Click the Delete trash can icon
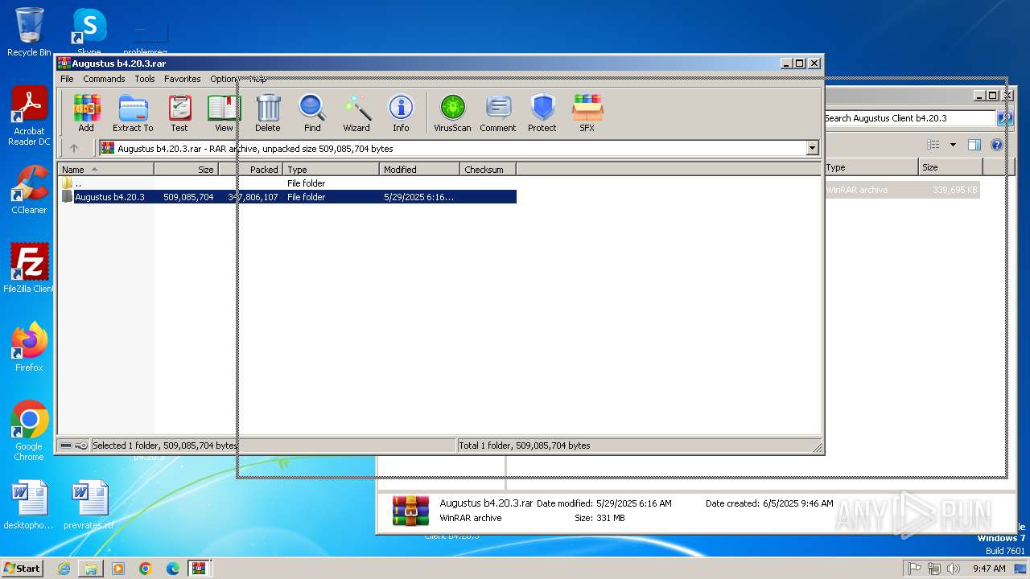 tap(268, 113)
